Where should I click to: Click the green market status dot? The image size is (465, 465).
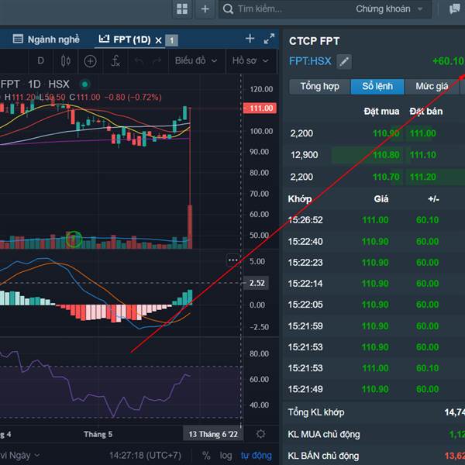coord(84,84)
